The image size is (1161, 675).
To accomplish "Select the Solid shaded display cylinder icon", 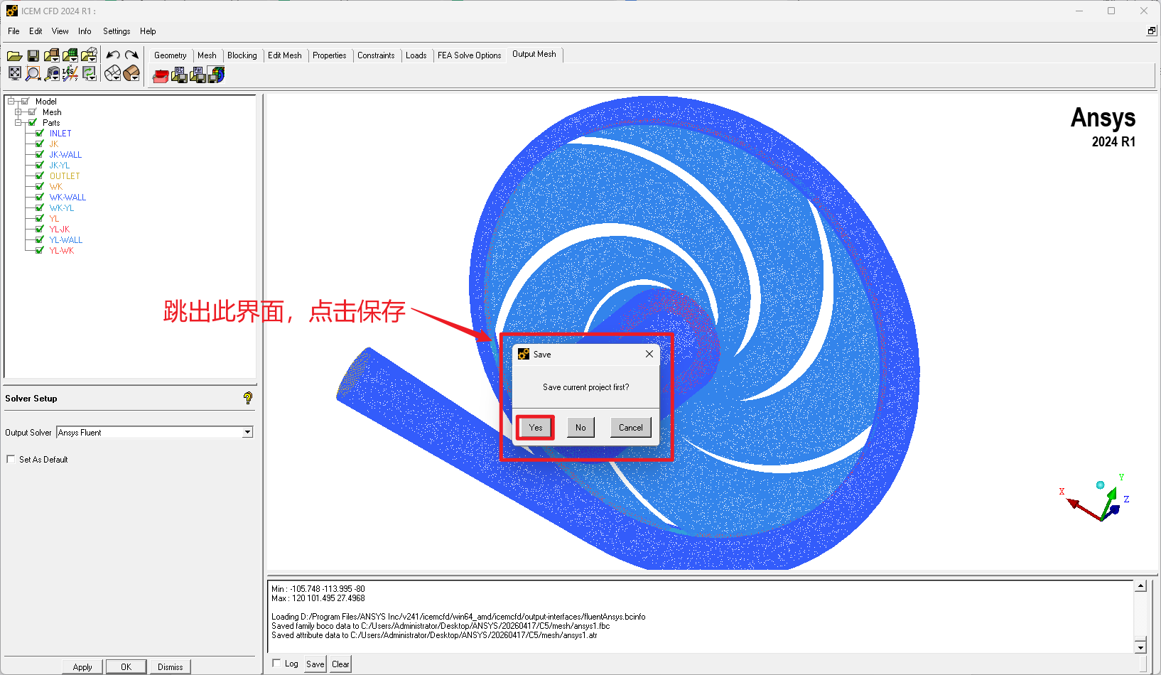I will [x=131, y=73].
